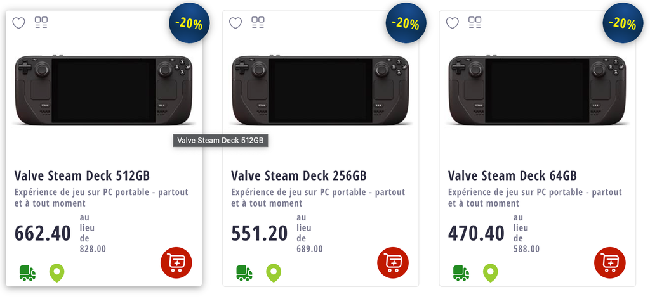Add Steam Deck 512GB to cart
This screenshot has height=306, width=650.
[176, 262]
